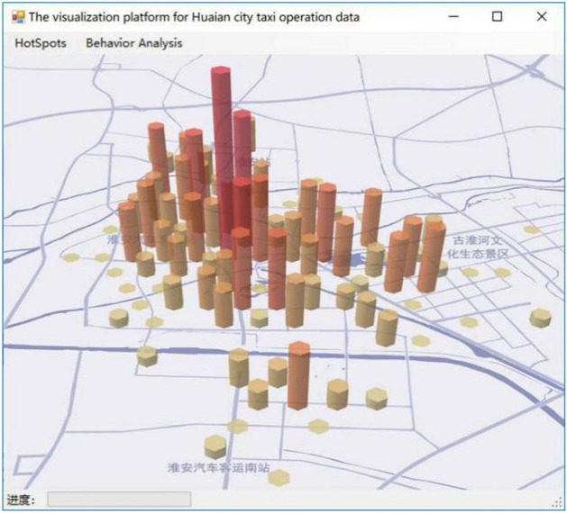The height and width of the screenshot is (513, 567).
Task: Click the 淮安汽车客运南站 map label
Action: 218,468
